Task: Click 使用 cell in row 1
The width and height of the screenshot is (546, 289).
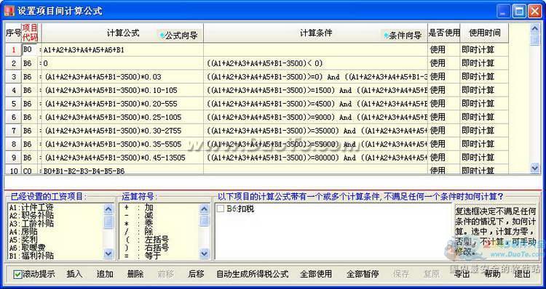Action: [443, 49]
